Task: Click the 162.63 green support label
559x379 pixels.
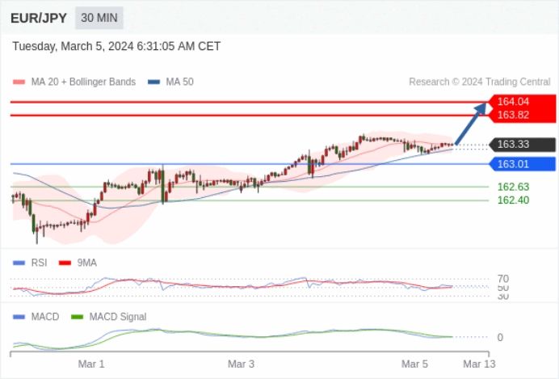Action: [x=513, y=187]
